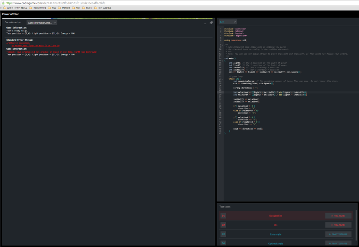Open the Programming bookmarks folder

click(38, 8)
